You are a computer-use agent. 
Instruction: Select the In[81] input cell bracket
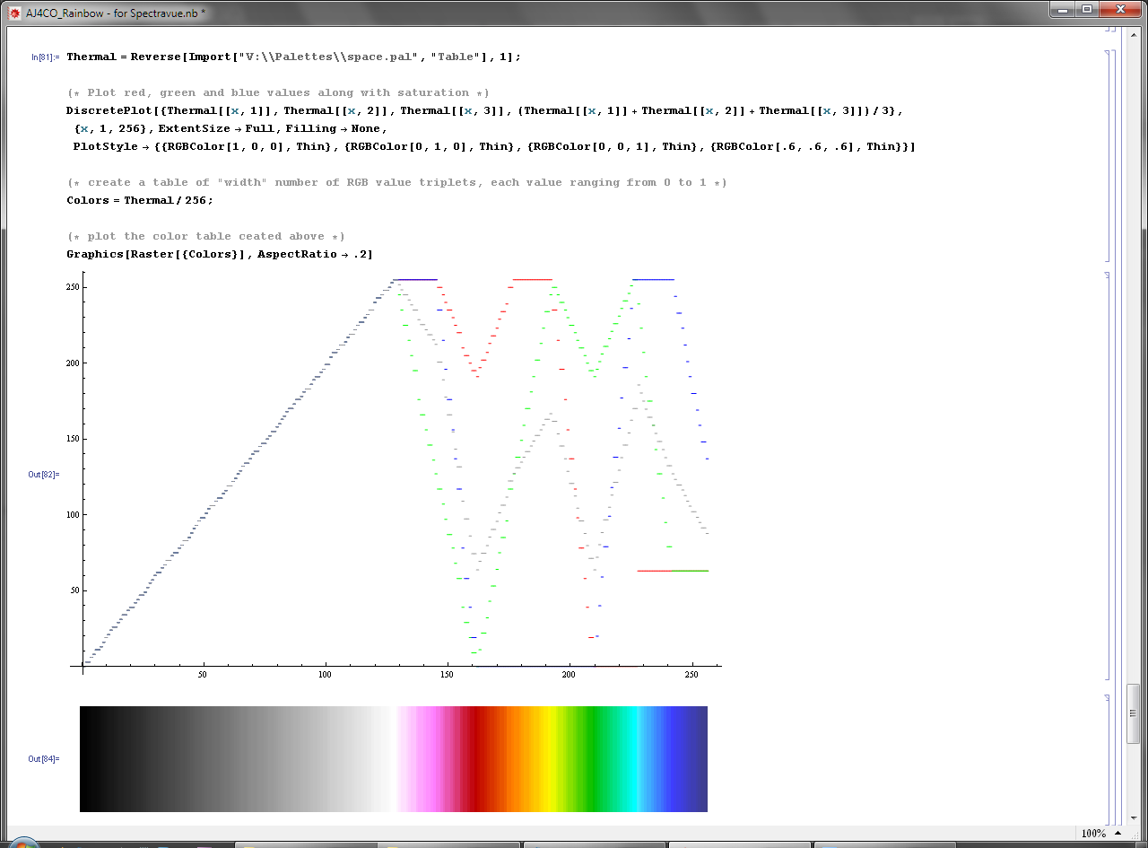(1109, 154)
